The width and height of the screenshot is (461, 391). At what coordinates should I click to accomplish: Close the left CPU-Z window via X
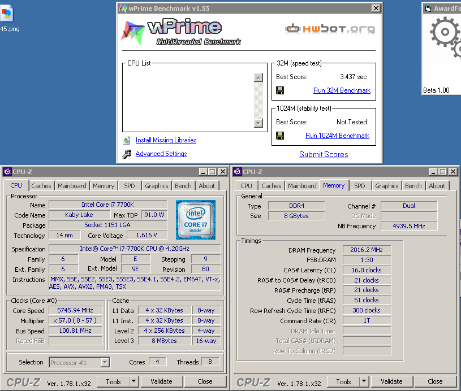pyautogui.click(x=223, y=172)
